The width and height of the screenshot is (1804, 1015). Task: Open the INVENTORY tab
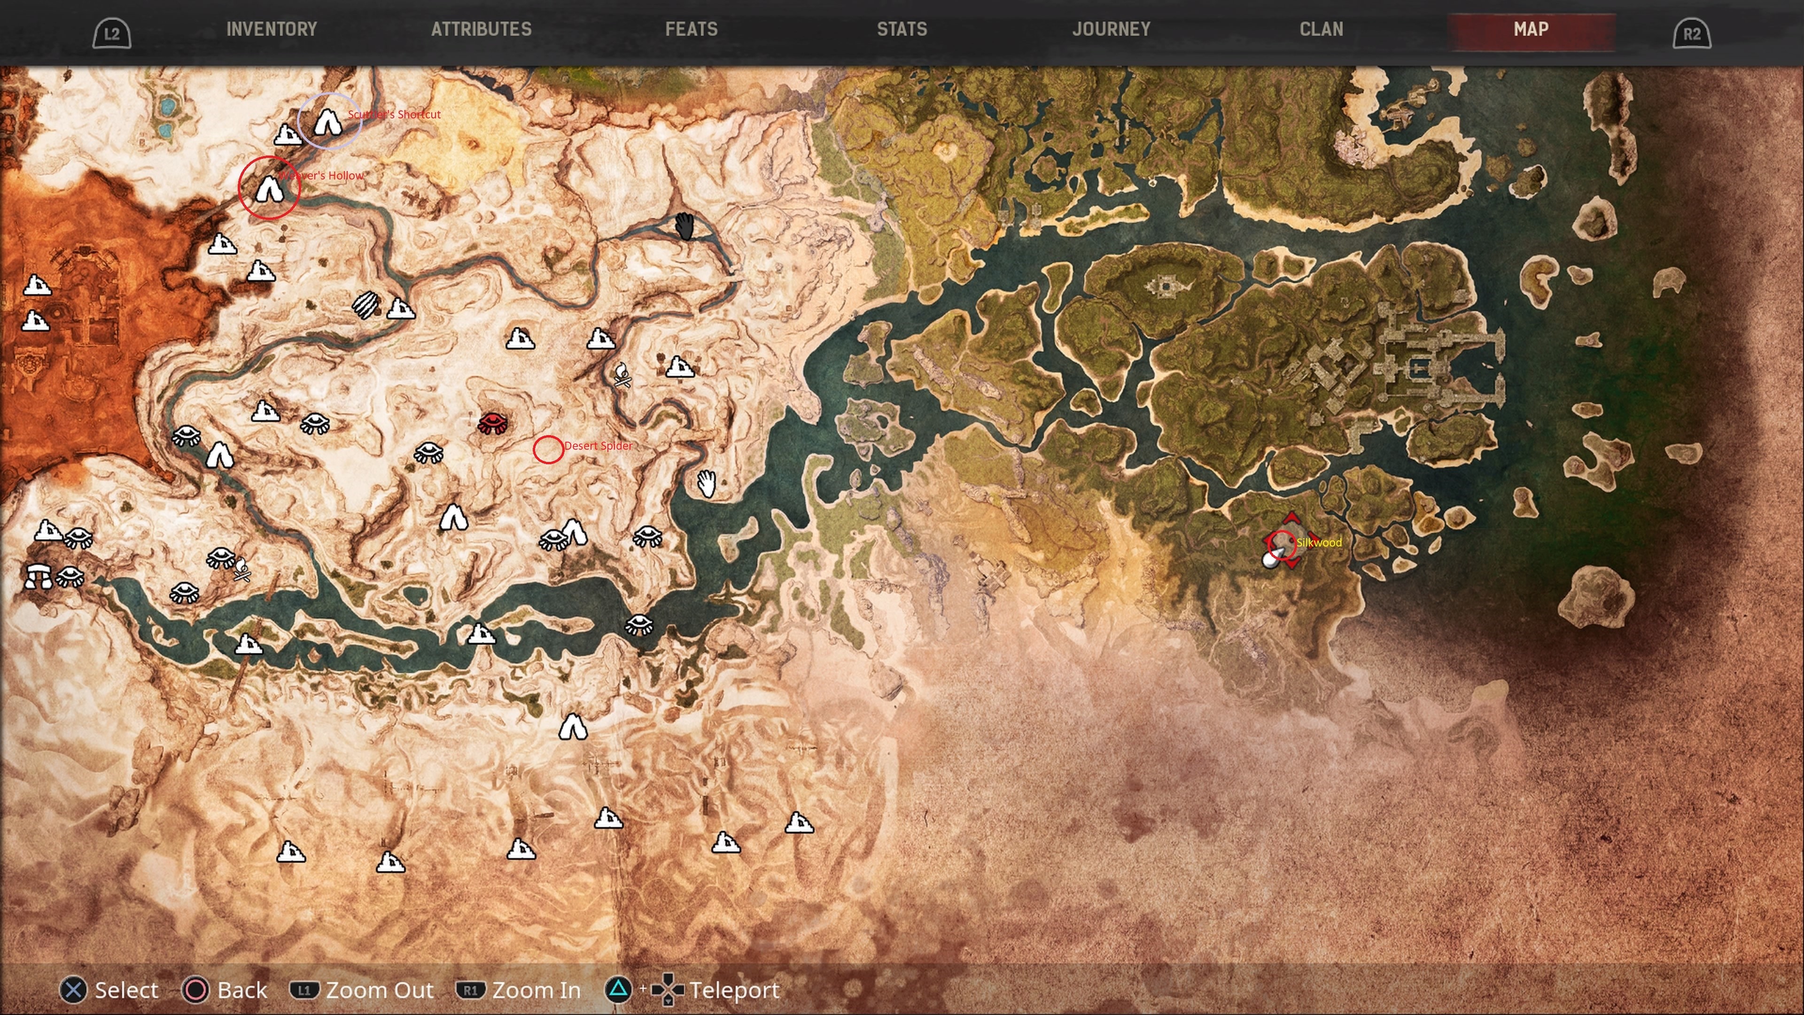(272, 30)
